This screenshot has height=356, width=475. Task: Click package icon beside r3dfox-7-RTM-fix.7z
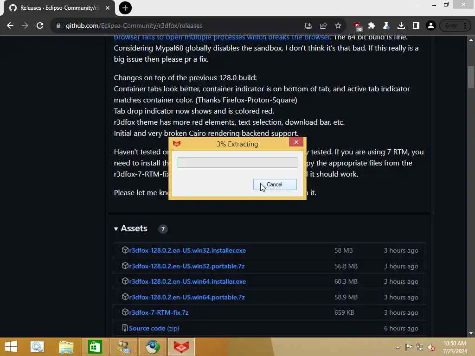point(125,312)
